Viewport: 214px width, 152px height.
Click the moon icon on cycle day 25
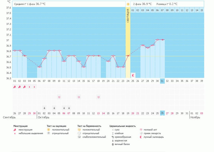(x=133, y=75)
